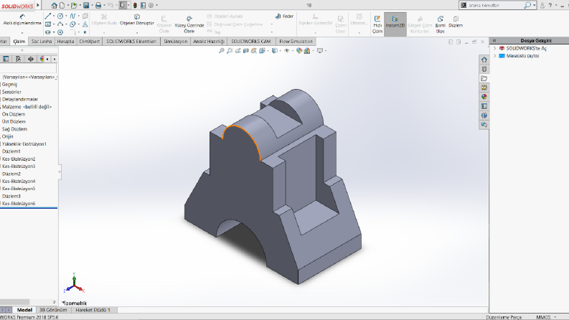This screenshot has width=569, height=320.
Task: Click the Open file folder icon
Action: (74, 5)
